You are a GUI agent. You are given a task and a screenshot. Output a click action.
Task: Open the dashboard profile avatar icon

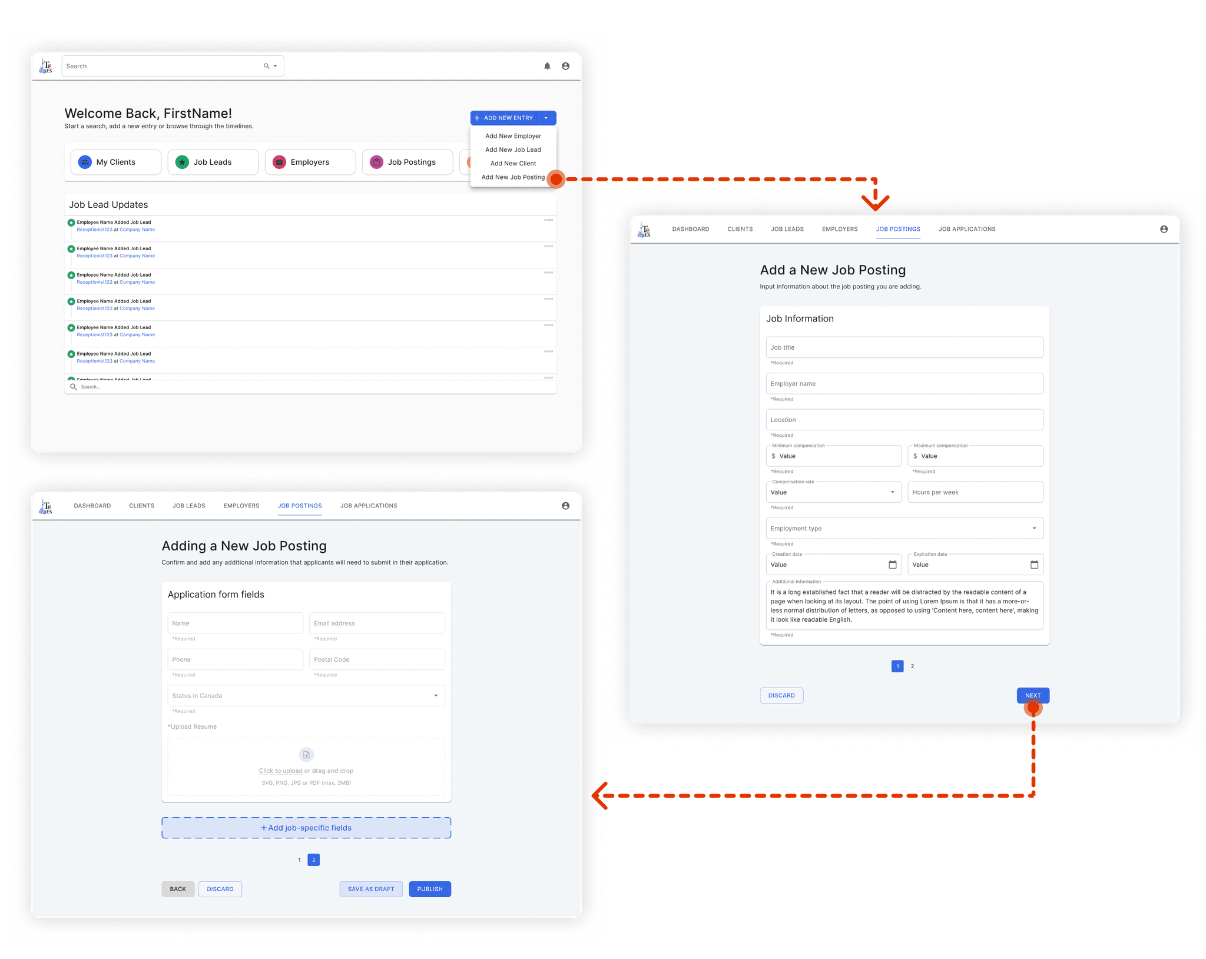pyautogui.click(x=565, y=67)
